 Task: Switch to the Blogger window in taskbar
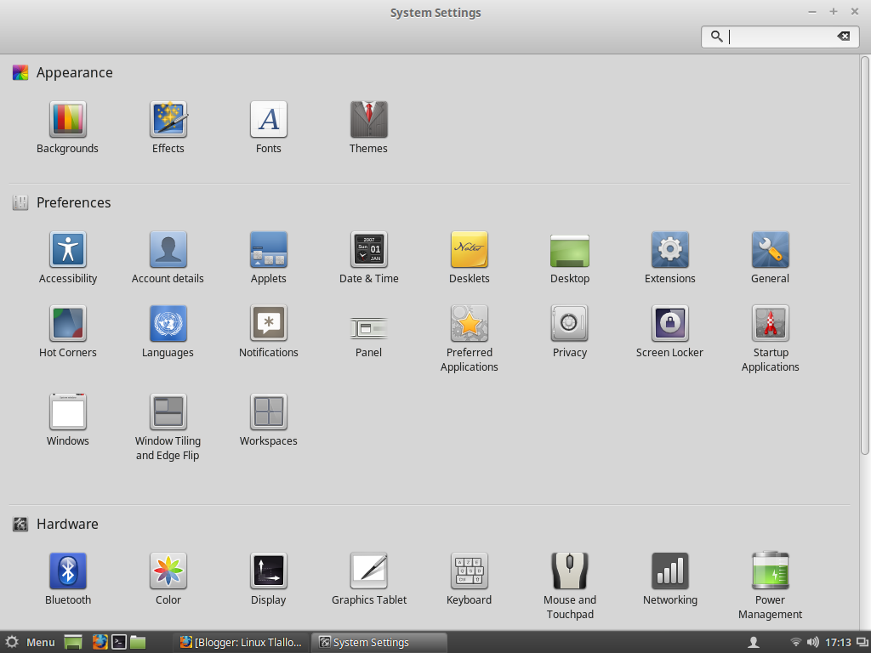click(241, 642)
